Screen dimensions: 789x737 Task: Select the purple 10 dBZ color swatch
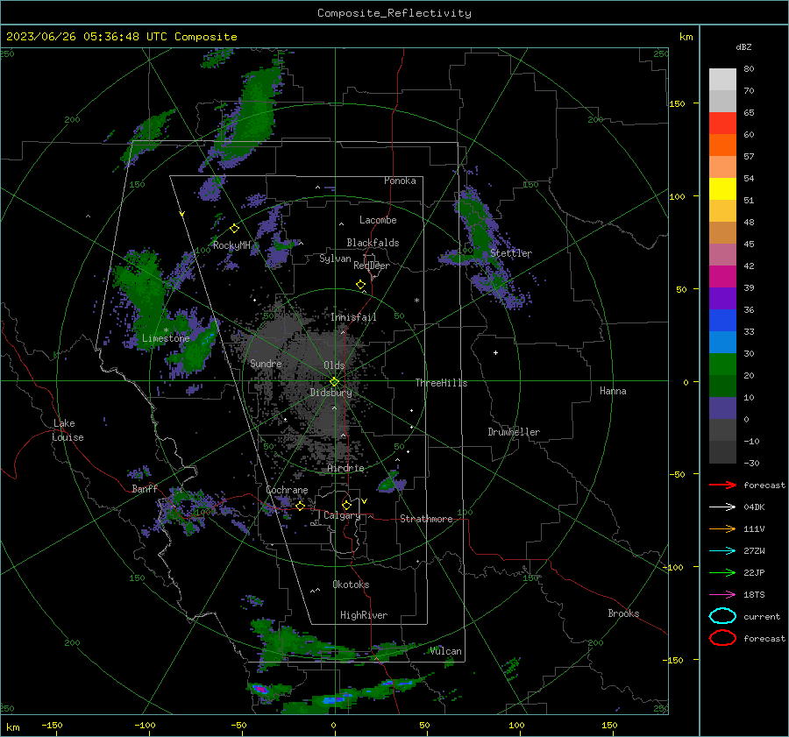point(722,407)
